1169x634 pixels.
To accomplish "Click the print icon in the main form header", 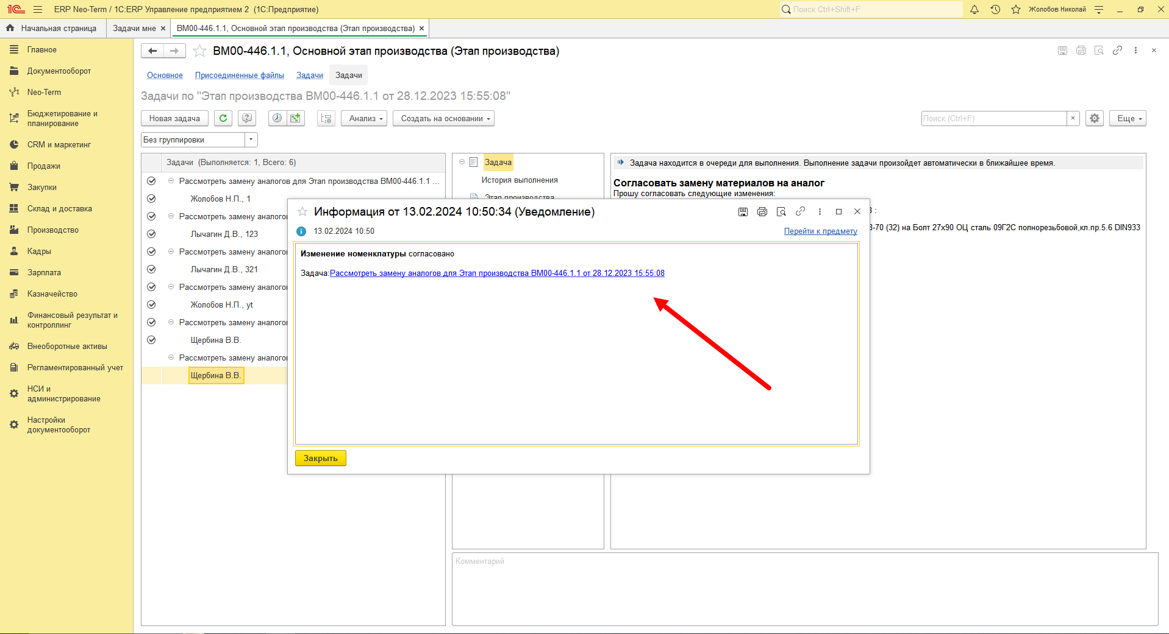I will click(1081, 51).
